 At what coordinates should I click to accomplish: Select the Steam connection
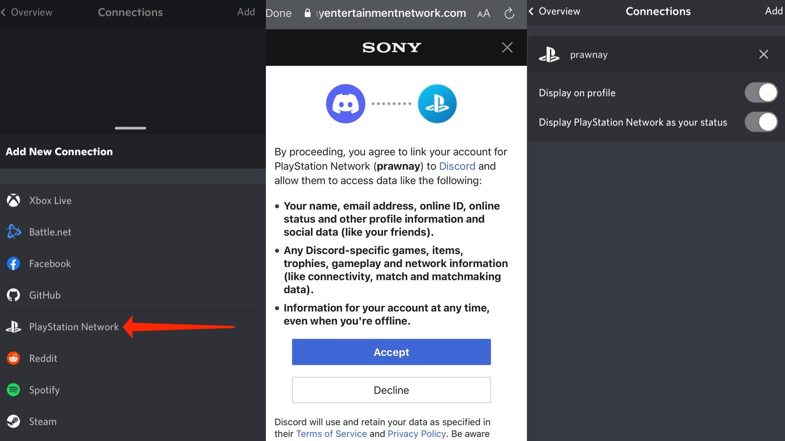pyautogui.click(x=133, y=421)
